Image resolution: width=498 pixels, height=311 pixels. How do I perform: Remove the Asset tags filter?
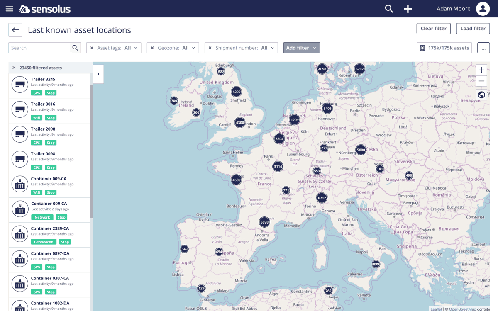pos(92,48)
